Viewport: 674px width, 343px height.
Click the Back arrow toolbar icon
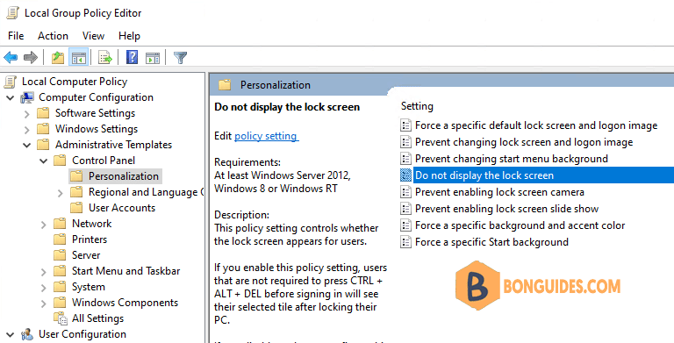(x=11, y=57)
